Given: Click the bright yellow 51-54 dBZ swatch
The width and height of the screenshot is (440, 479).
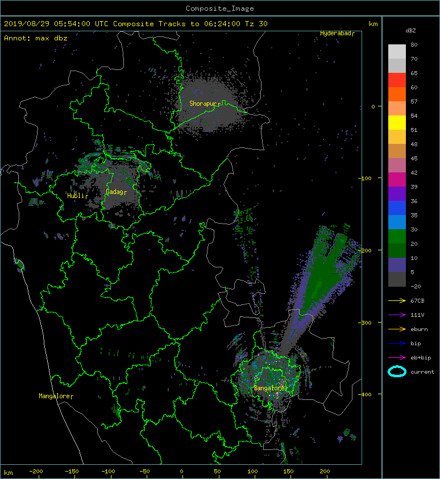Looking at the screenshot, I should click(397, 123).
